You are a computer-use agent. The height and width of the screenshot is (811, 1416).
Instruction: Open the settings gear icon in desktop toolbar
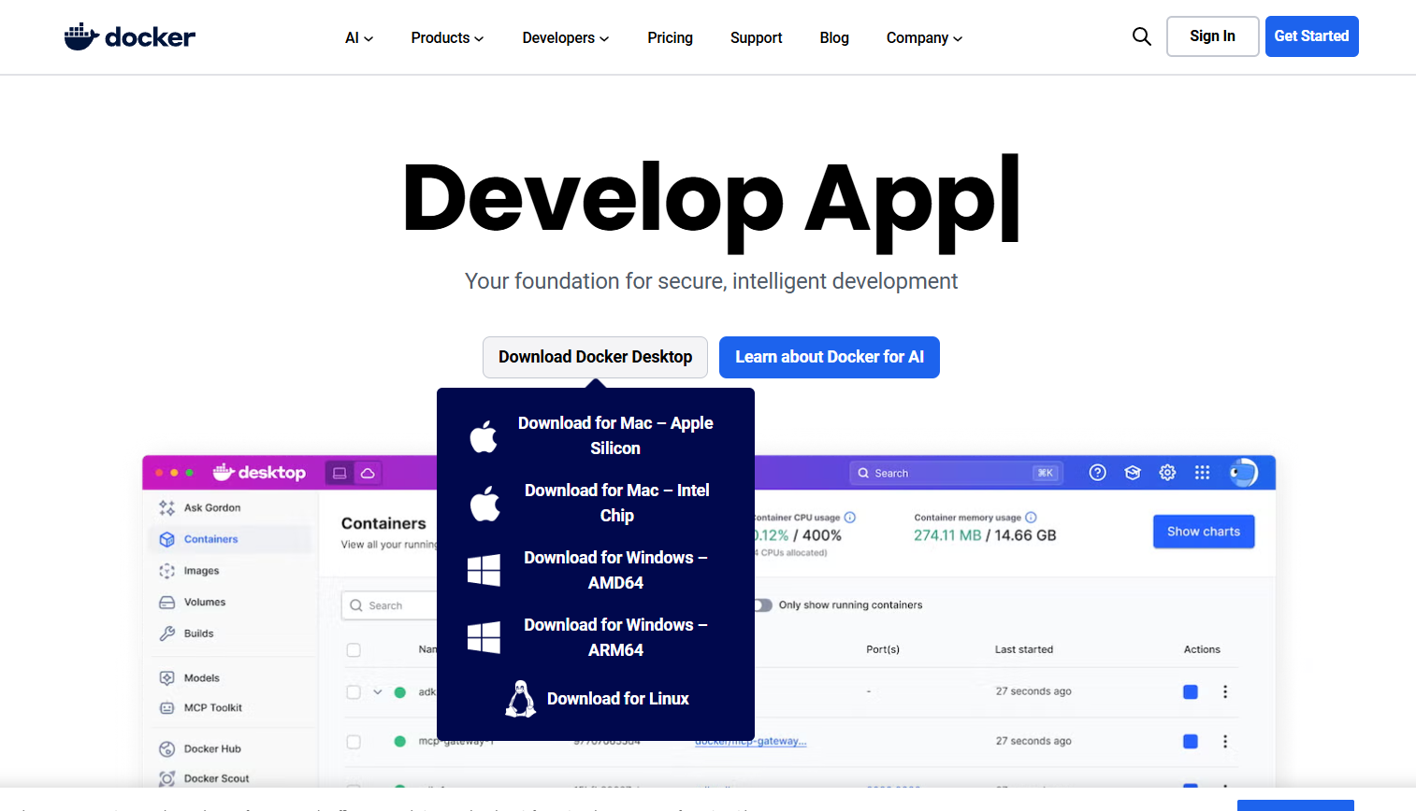(x=1167, y=473)
